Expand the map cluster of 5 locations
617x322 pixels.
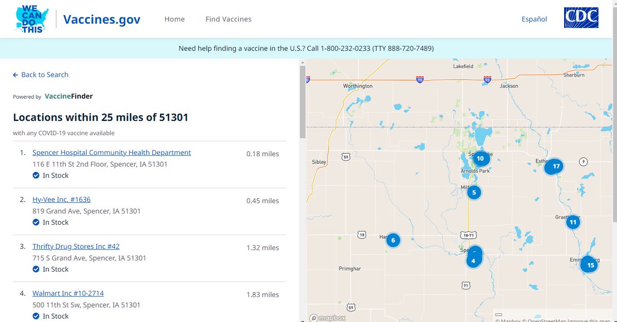click(x=474, y=193)
